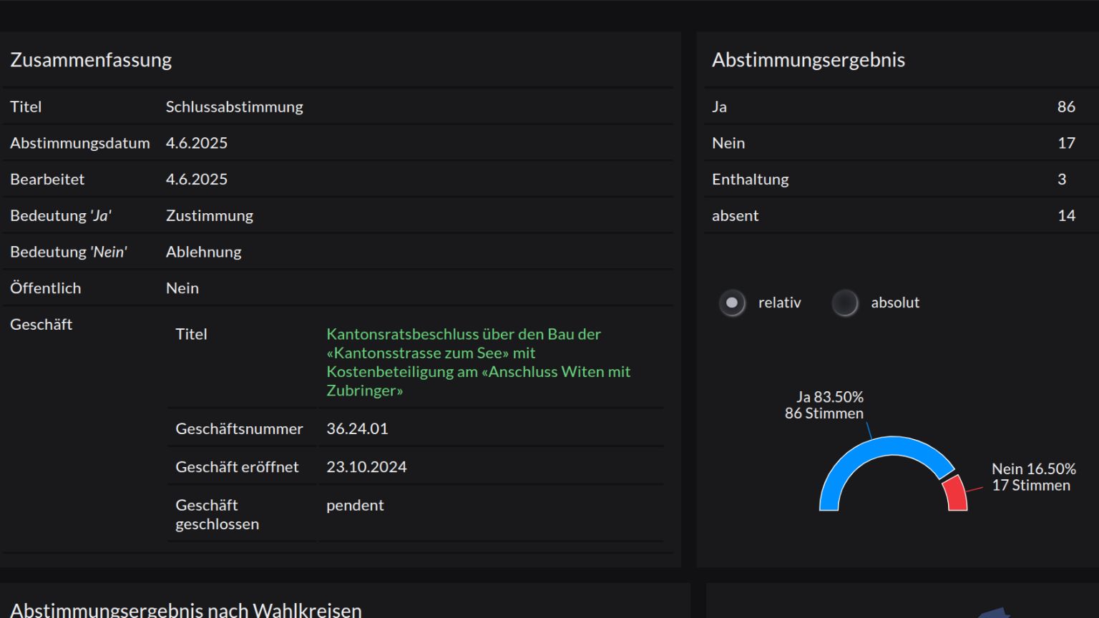The image size is (1099, 618).
Task: Click the 'Ablehnung' value
Action: point(204,252)
